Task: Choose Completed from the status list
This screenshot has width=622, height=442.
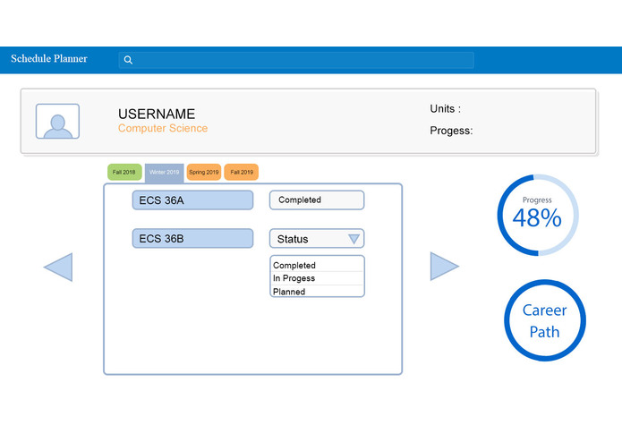Action: (317, 265)
